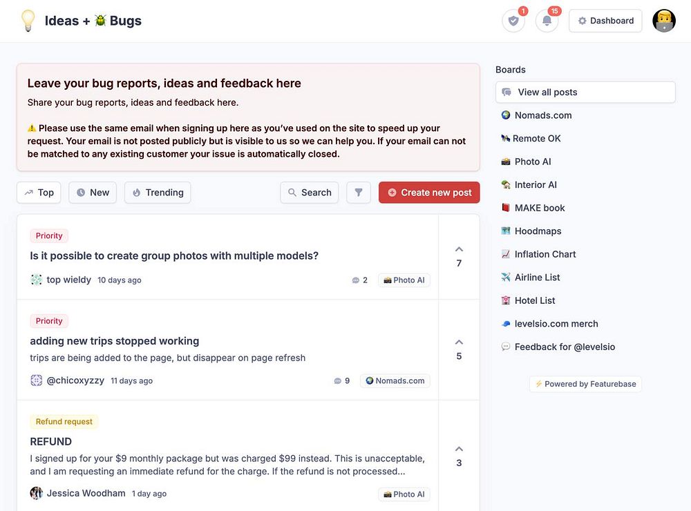691x511 pixels.
Task: Click Create new post button
Action: pos(429,193)
